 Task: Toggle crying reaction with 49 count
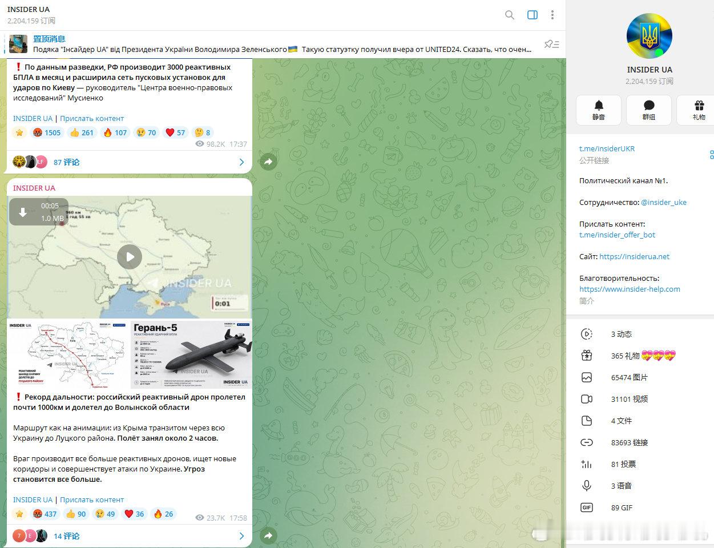pos(106,514)
